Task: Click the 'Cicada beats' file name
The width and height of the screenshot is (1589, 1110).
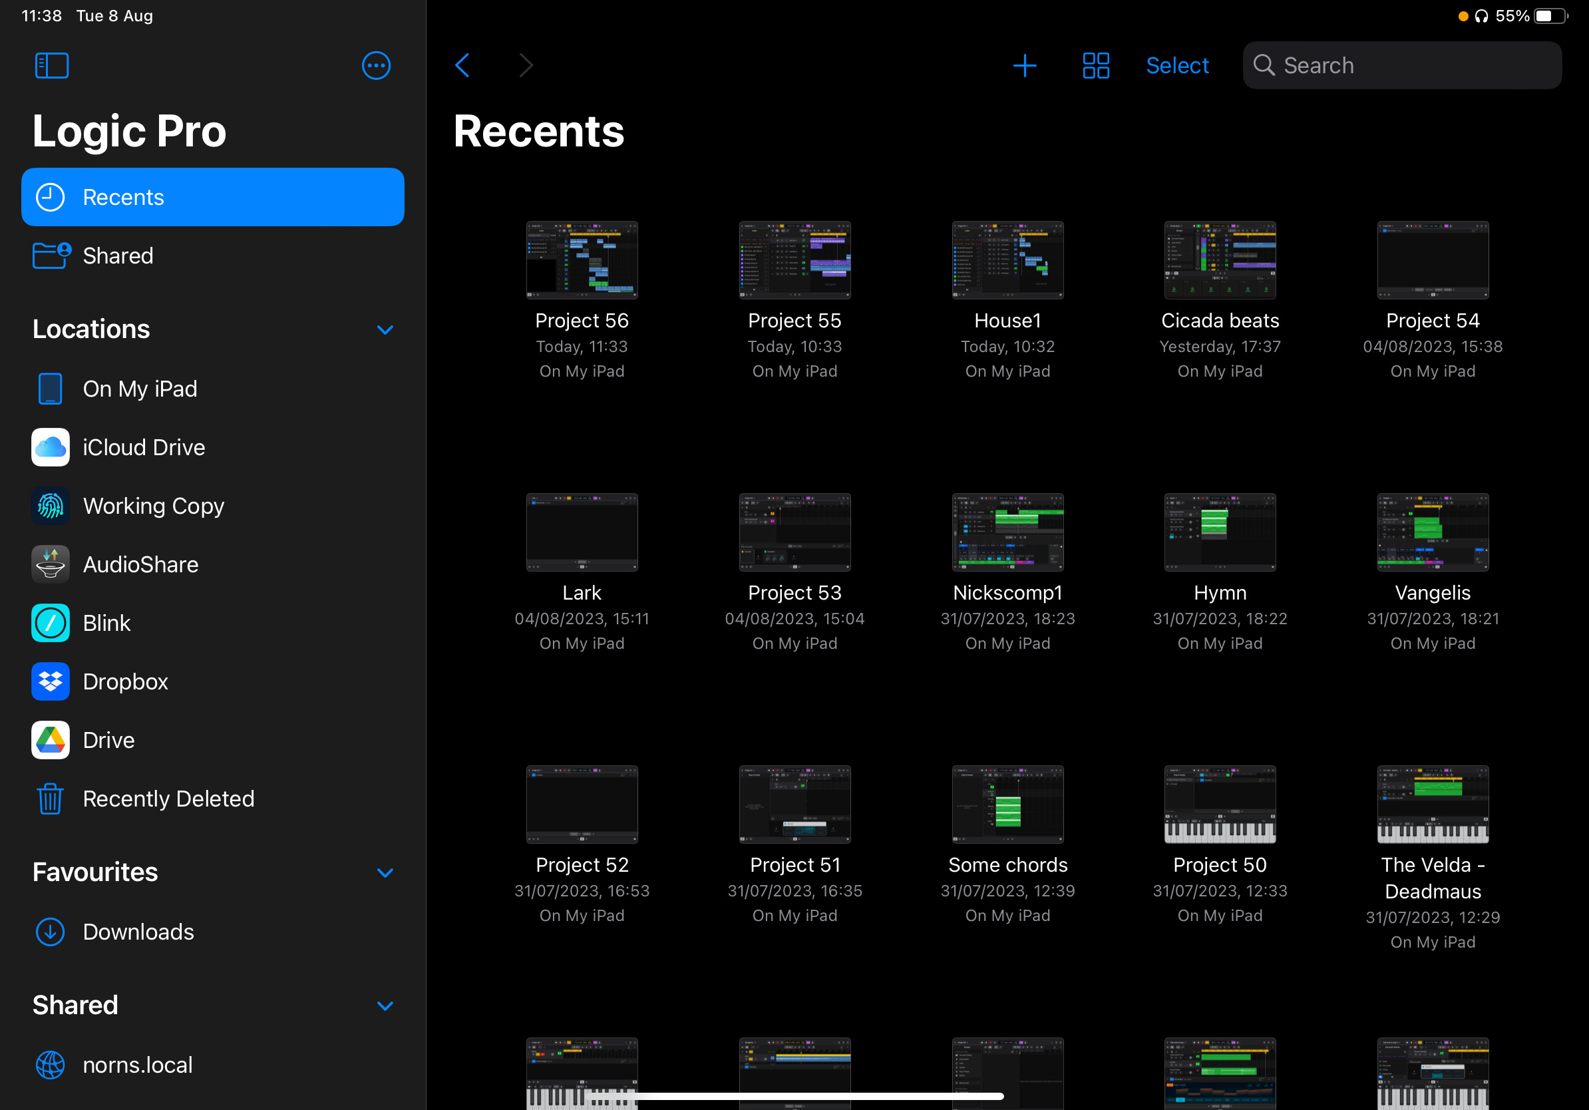Action: pyautogui.click(x=1220, y=320)
